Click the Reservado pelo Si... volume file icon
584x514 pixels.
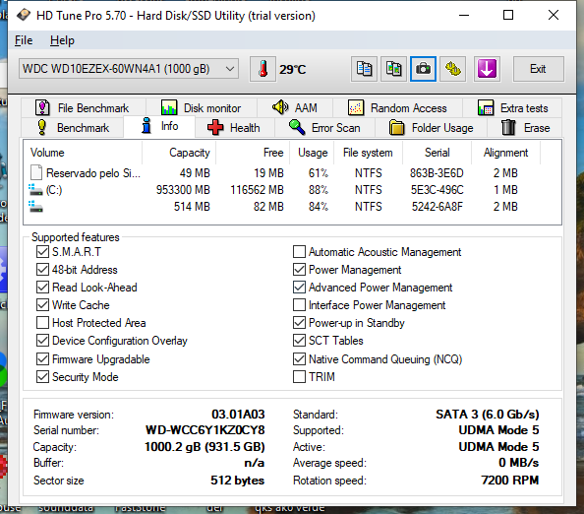point(36,172)
